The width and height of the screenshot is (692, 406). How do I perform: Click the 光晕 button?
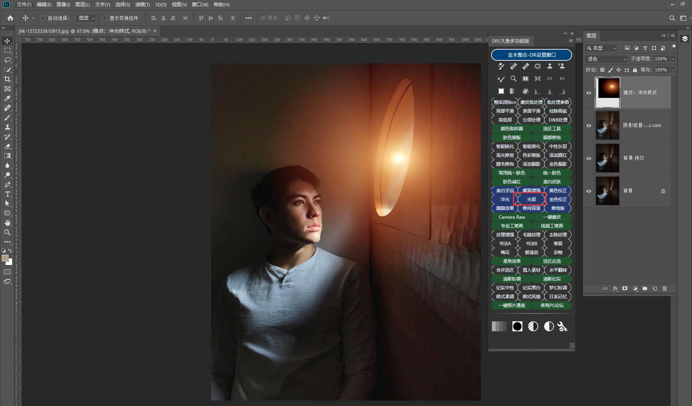point(531,200)
